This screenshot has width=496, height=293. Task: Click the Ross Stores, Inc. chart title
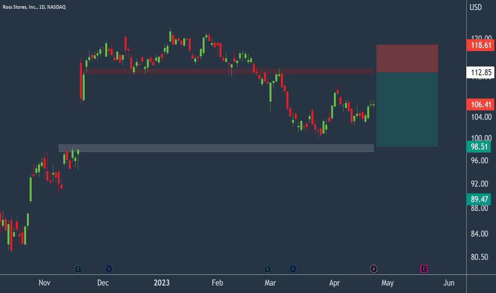tap(34, 7)
